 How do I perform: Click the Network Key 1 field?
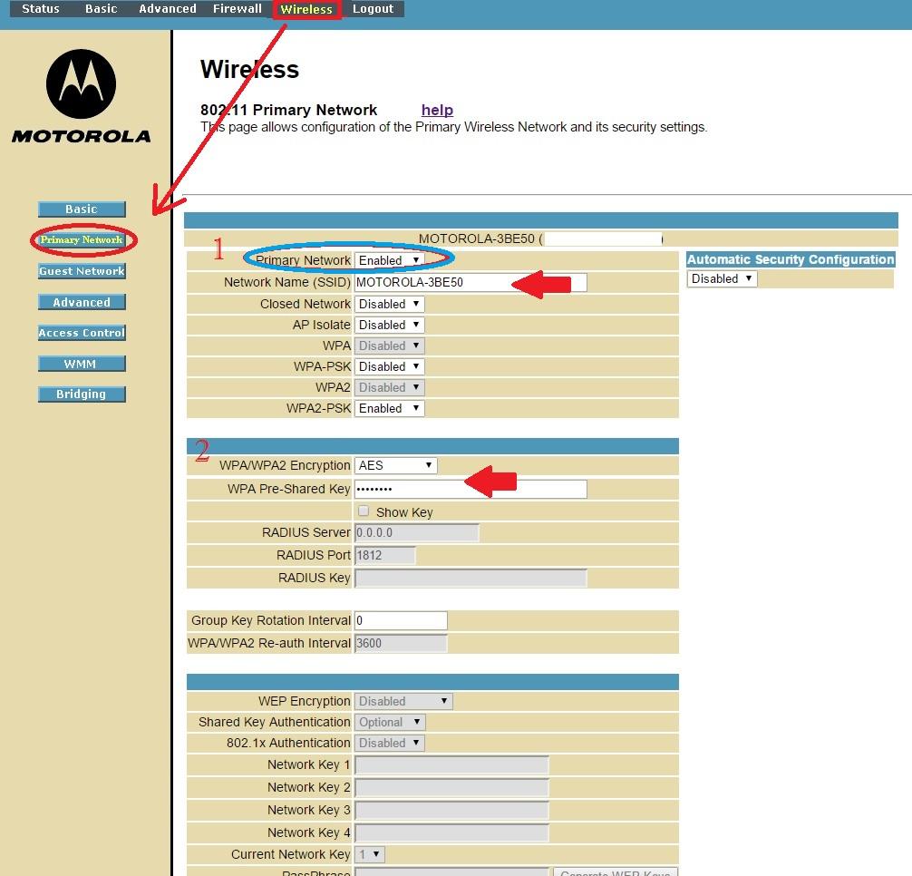click(x=451, y=764)
